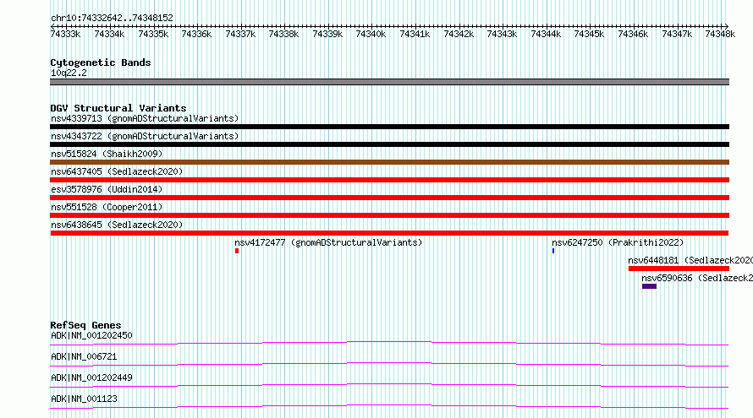753x418 pixels.
Task: Click the gray 10q22.2 cytogenetic band bar
Action: [389, 82]
